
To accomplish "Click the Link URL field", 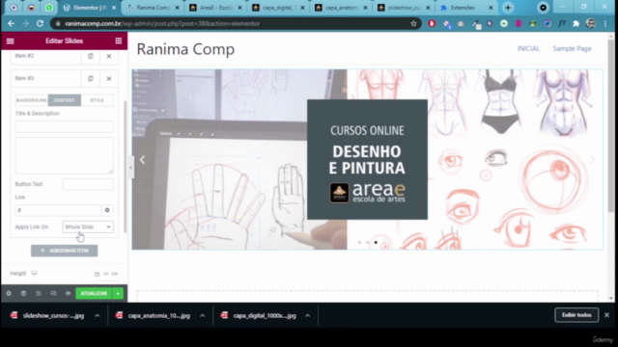I will (58, 210).
